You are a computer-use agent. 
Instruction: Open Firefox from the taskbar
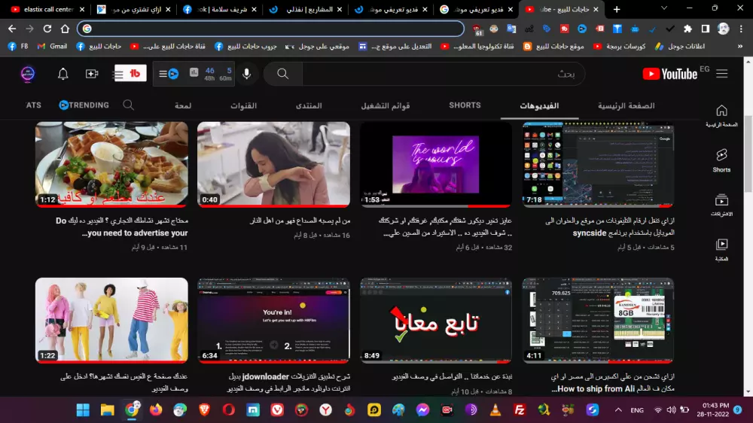(156, 409)
